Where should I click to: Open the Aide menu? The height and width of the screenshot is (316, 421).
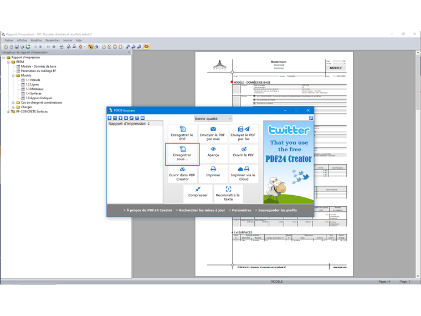[x=79, y=40]
